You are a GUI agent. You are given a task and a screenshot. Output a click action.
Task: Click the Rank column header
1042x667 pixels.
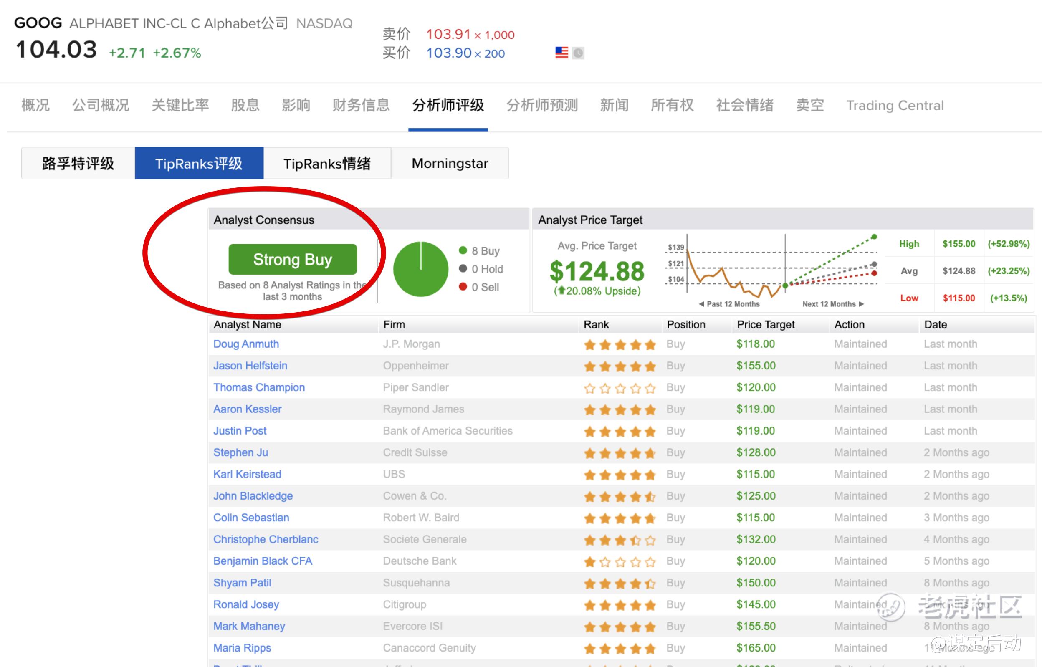596,324
